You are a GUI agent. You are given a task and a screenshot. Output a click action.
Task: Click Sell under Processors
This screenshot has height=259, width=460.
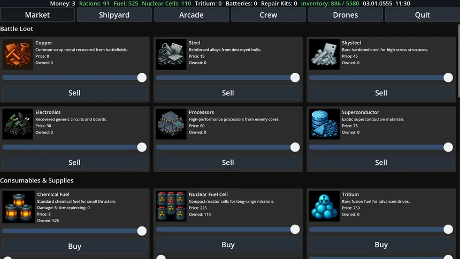tap(228, 162)
